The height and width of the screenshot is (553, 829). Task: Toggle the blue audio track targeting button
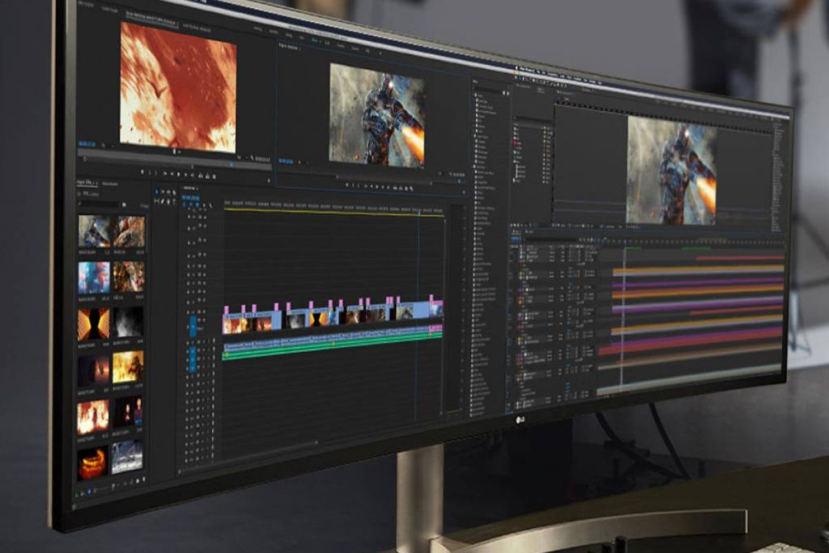click(x=193, y=358)
